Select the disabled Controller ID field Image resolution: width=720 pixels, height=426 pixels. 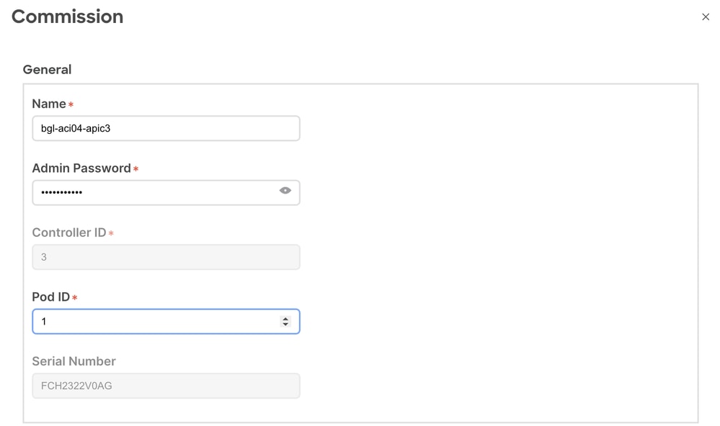click(x=166, y=257)
